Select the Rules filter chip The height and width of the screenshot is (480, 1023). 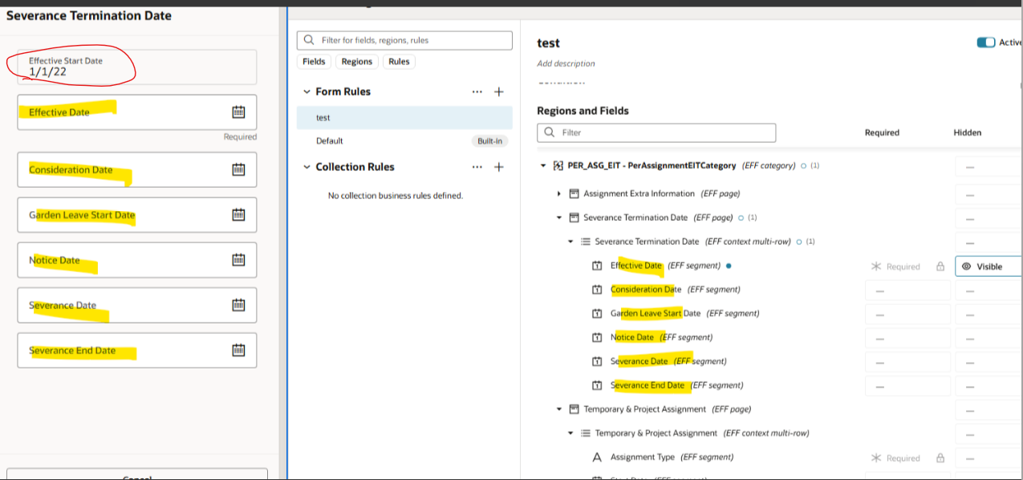click(x=399, y=62)
